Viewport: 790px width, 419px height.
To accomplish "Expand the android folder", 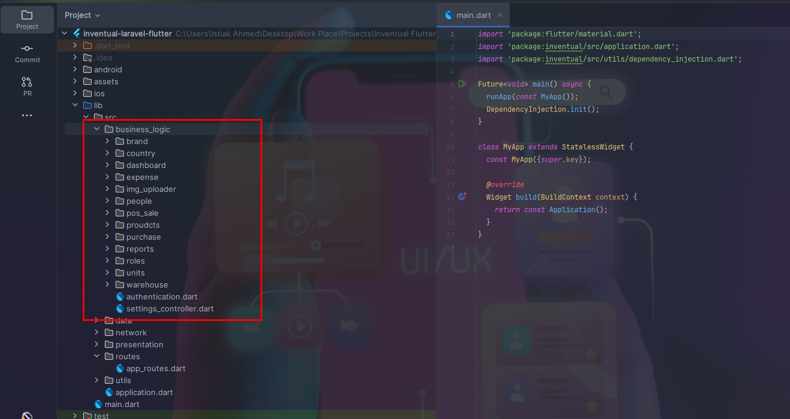I will coord(75,69).
